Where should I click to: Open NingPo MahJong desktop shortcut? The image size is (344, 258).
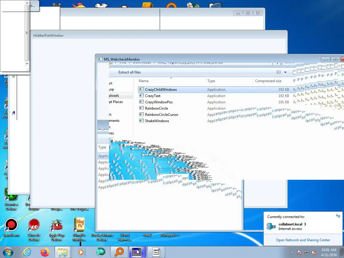pyautogui.click(x=79, y=229)
